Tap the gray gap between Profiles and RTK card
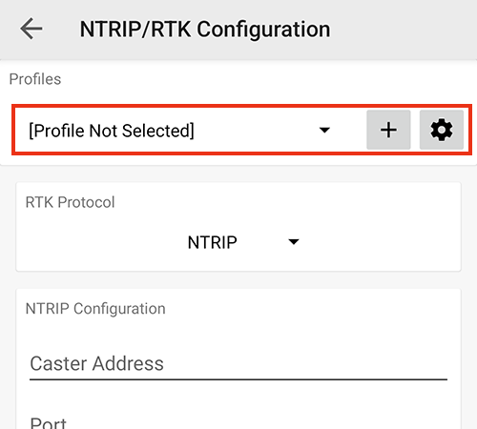Screen dimensions: 477x429 pyautogui.click(x=238, y=174)
